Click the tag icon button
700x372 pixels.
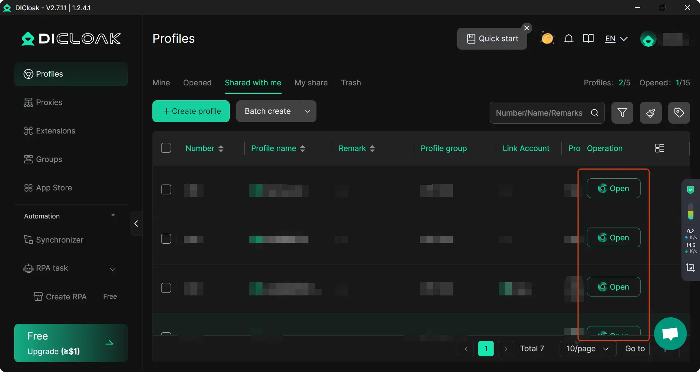(679, 113)
